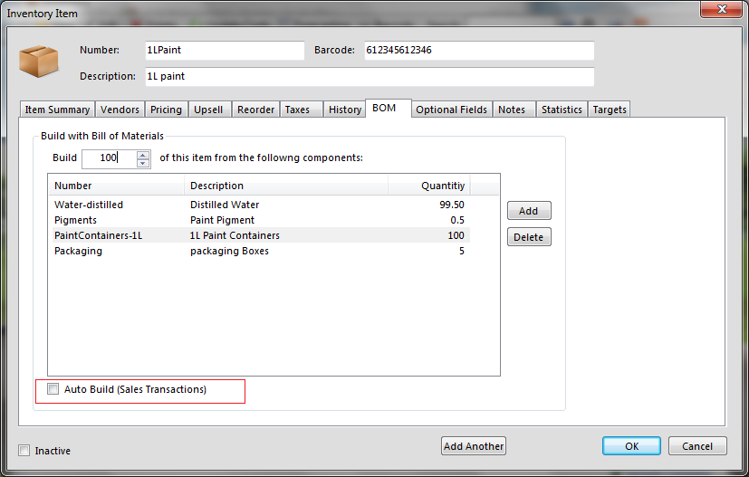Increase build quantity with up arrow
This screenshot has width=749, height=477.
pos(143,154)
